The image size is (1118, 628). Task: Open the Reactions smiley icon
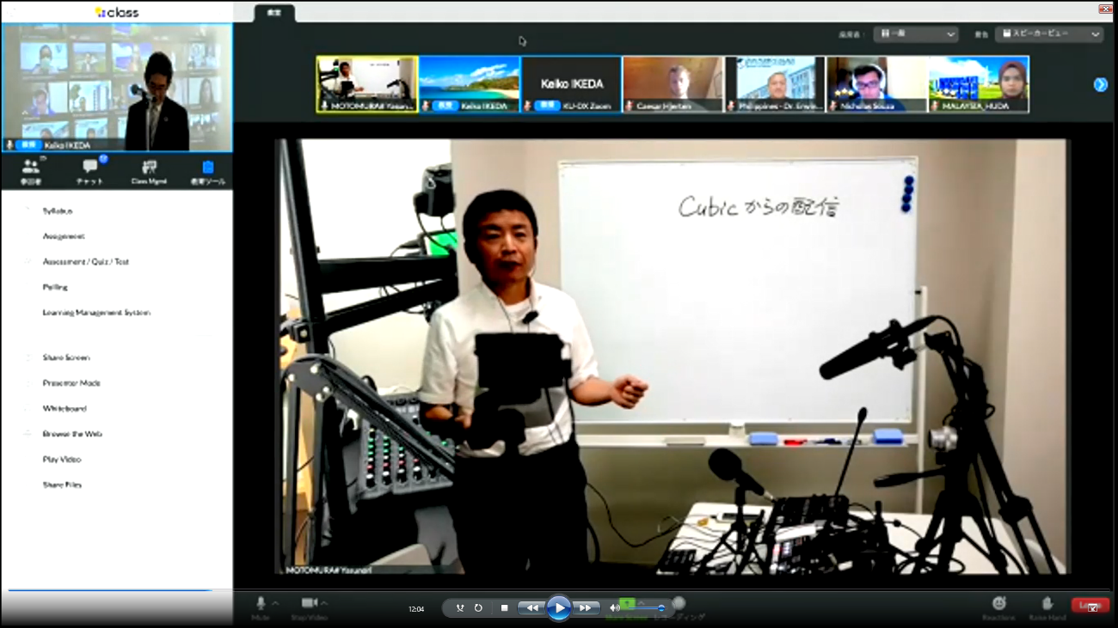pyautogui.click(x=998, y=607)
